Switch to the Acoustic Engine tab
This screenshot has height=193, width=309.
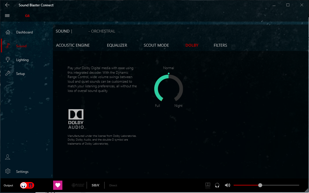(x=73, y=45)
